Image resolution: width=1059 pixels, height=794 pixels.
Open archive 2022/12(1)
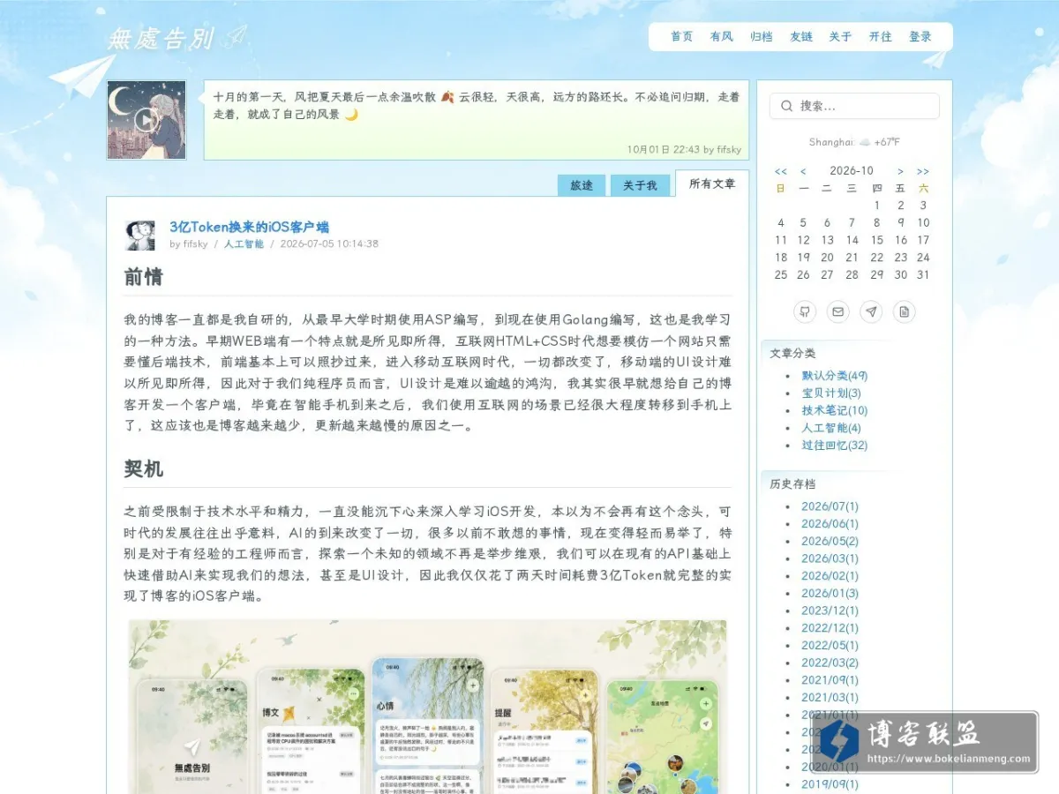830,628
